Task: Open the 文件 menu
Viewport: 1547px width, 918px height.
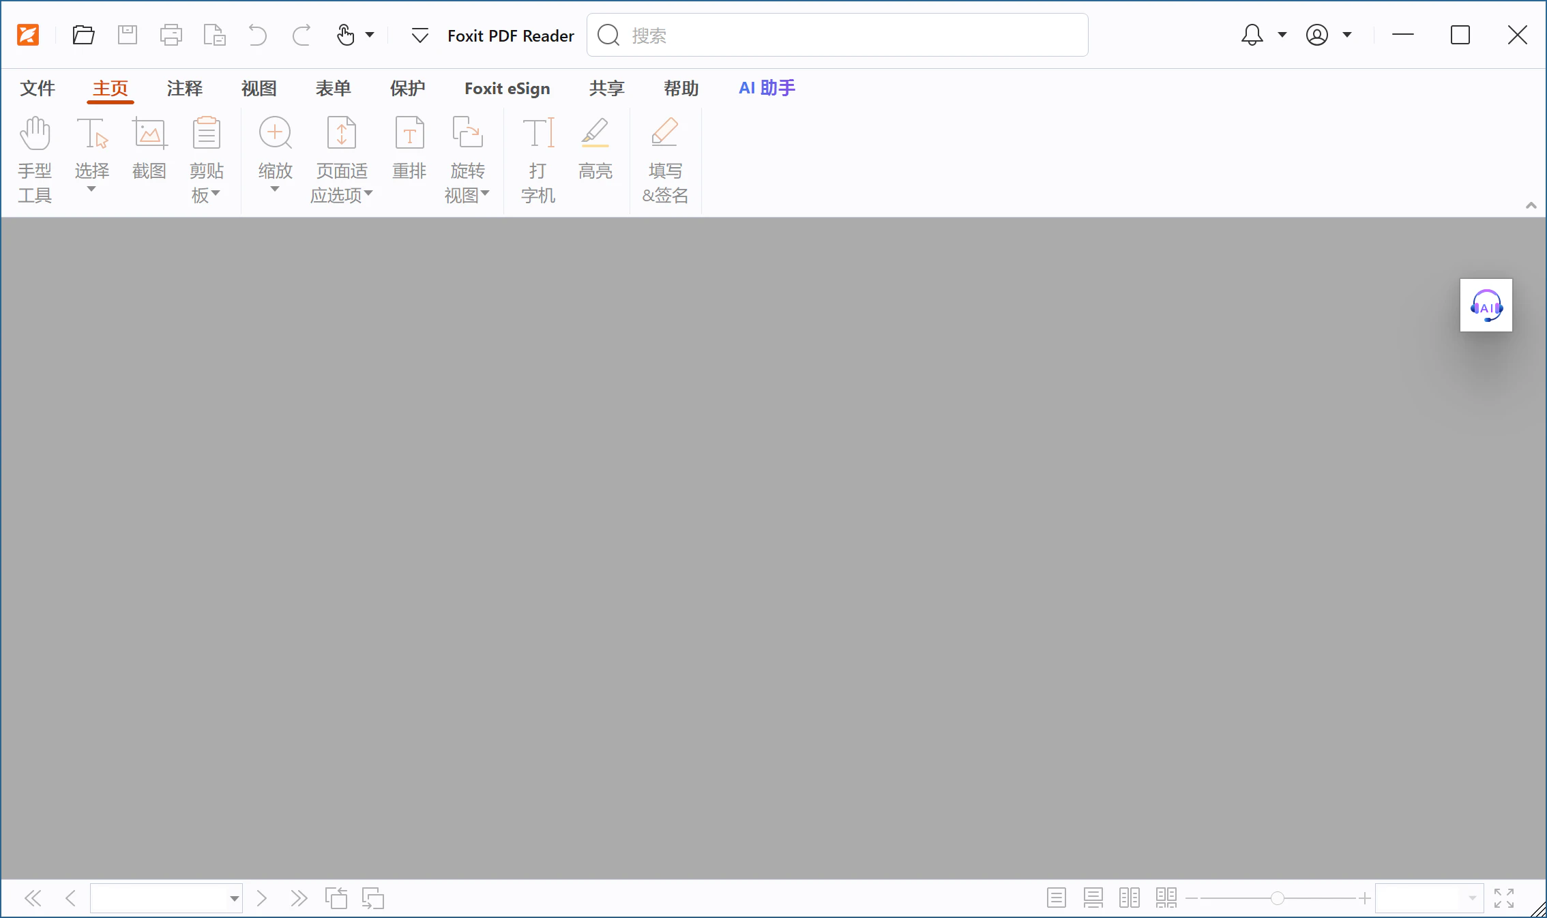Action: coord(38,88)
